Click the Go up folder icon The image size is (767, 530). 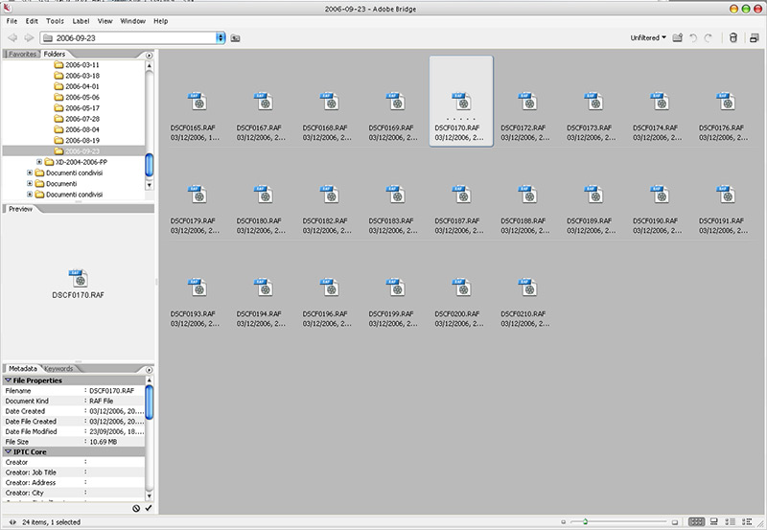236,38
